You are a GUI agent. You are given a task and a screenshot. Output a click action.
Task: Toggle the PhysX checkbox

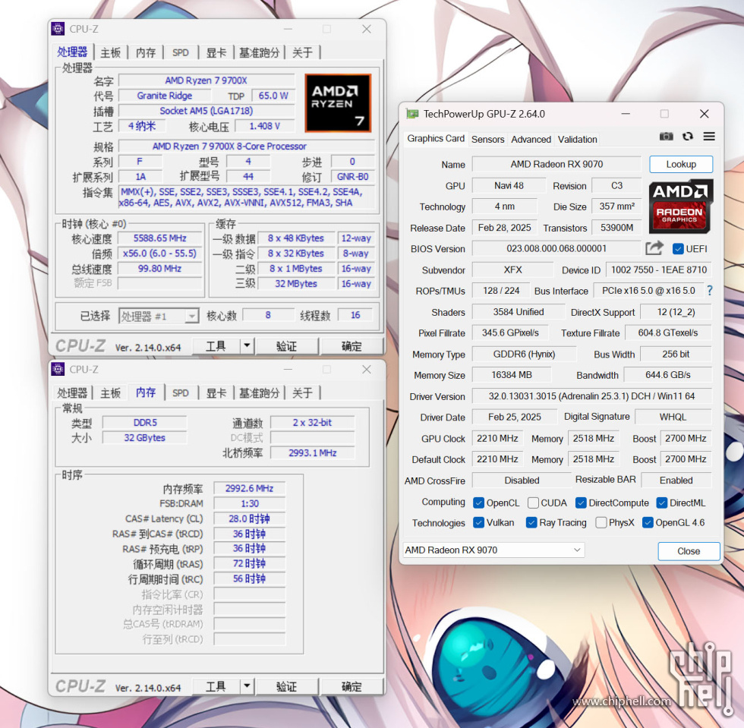pos(601,522)
